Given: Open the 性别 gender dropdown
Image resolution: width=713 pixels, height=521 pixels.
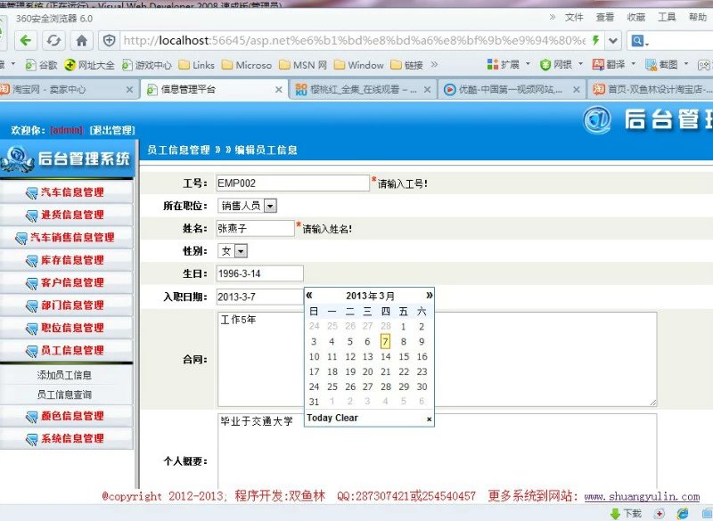Looking at the screenshot, I should 241,251.
